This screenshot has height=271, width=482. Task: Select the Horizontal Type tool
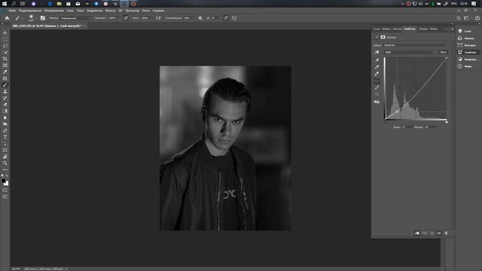(x=5, y=137)
